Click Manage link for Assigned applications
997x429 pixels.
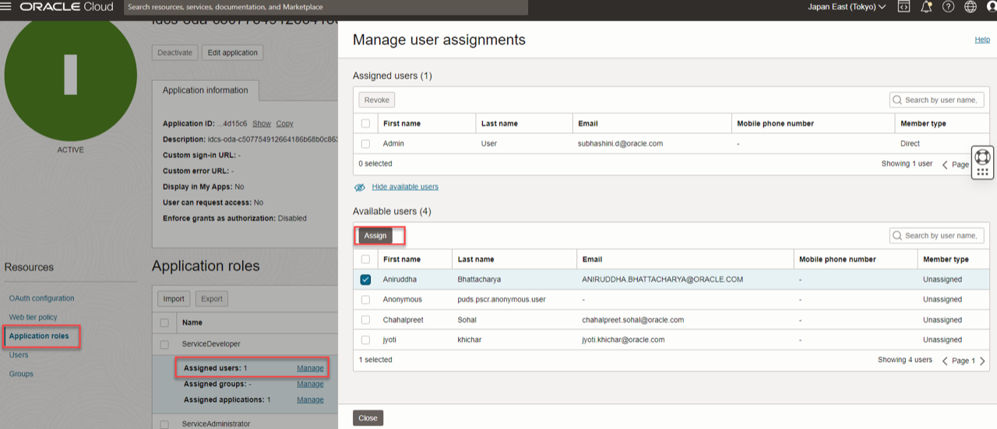310,399
